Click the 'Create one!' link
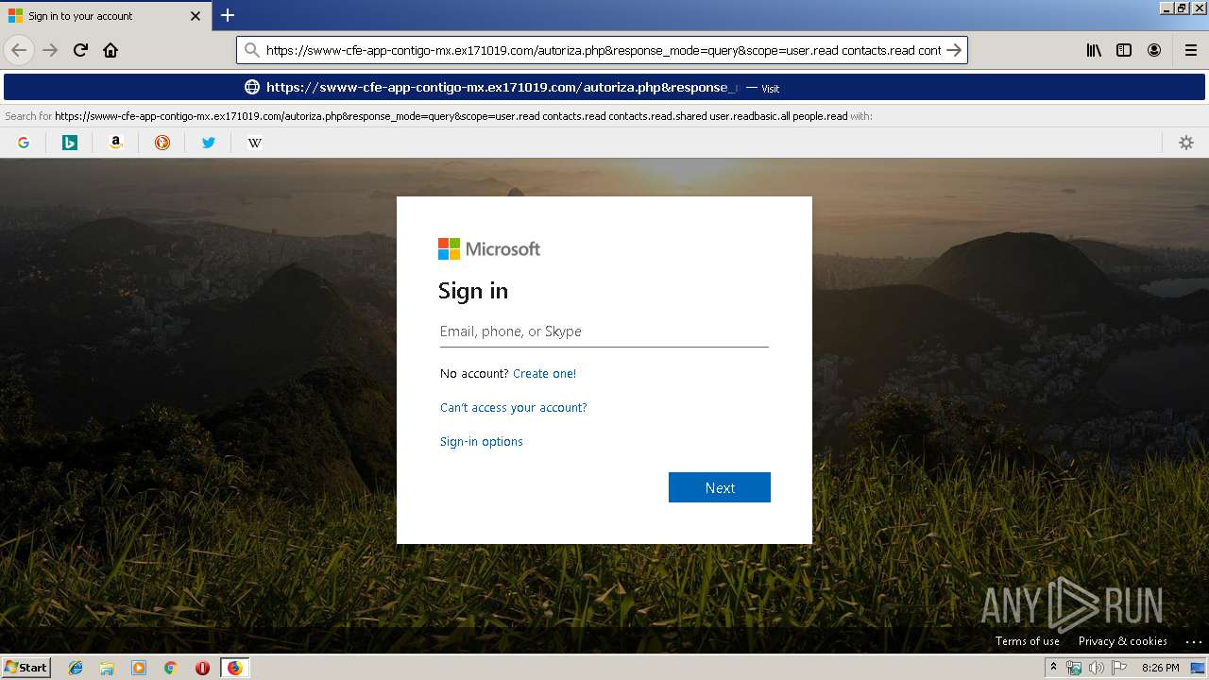The height and width of the screenshot is (680, 1209). (x=544, y=374)
